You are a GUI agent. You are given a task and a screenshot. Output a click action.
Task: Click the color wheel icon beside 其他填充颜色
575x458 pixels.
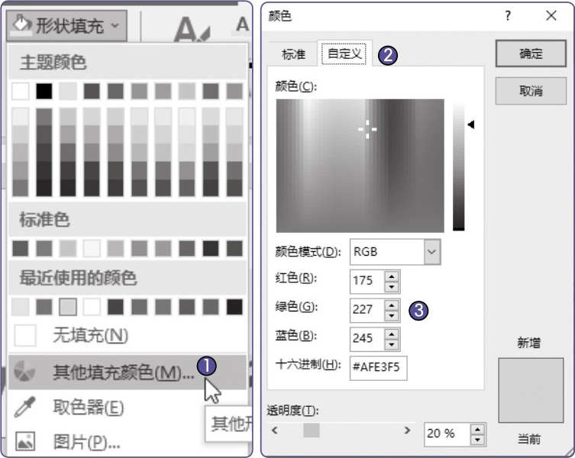(24, 371)
